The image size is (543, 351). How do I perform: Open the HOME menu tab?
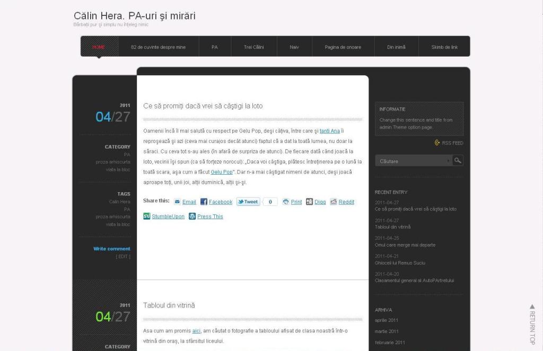[99, 47]
